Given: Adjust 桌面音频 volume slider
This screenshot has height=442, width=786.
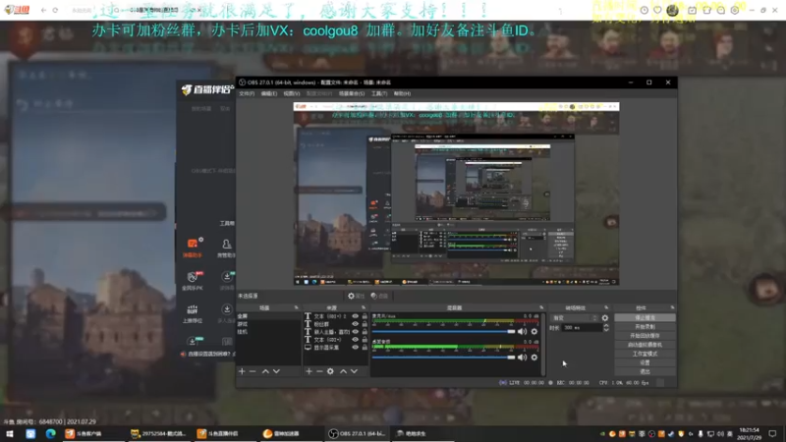Looking at the screenshot, I should (444, 357).
